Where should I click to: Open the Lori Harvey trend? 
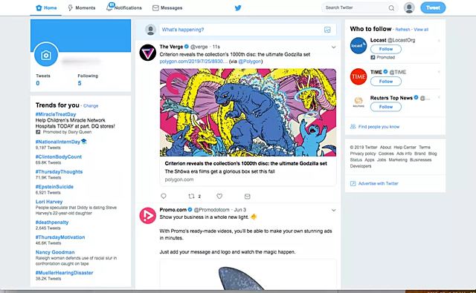[x=49, y=202]
